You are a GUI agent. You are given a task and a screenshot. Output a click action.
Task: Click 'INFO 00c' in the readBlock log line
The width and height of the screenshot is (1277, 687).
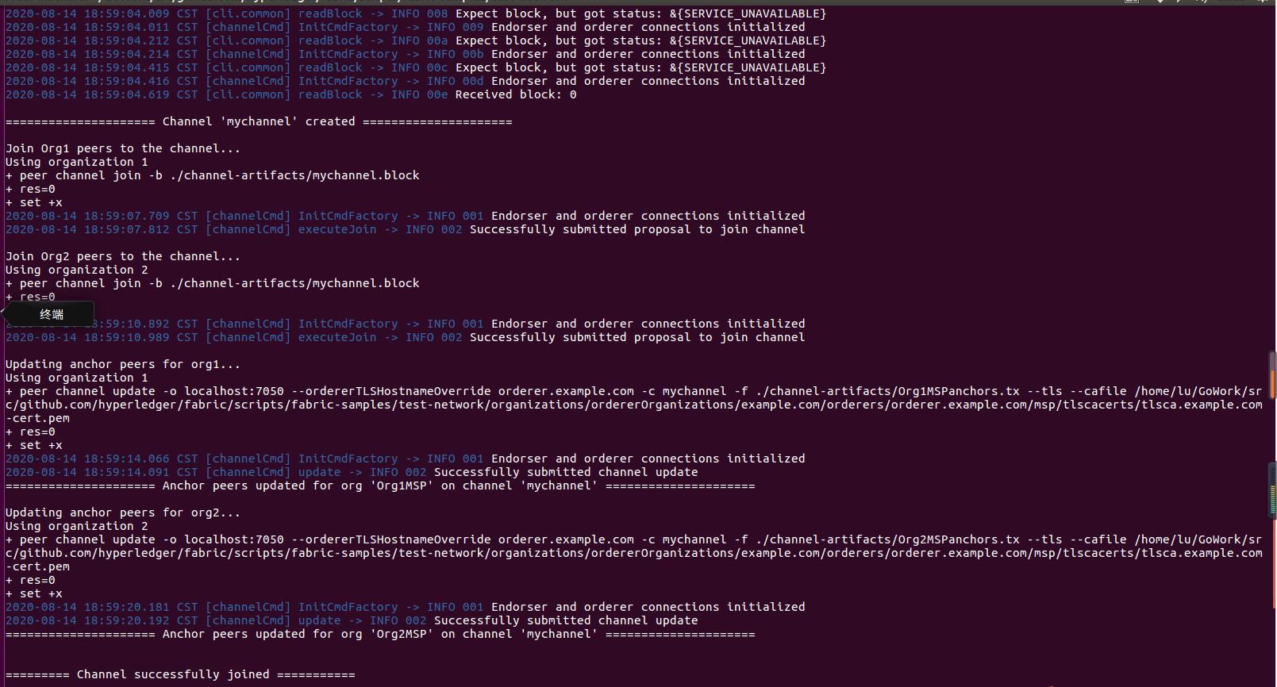[420, 67]
